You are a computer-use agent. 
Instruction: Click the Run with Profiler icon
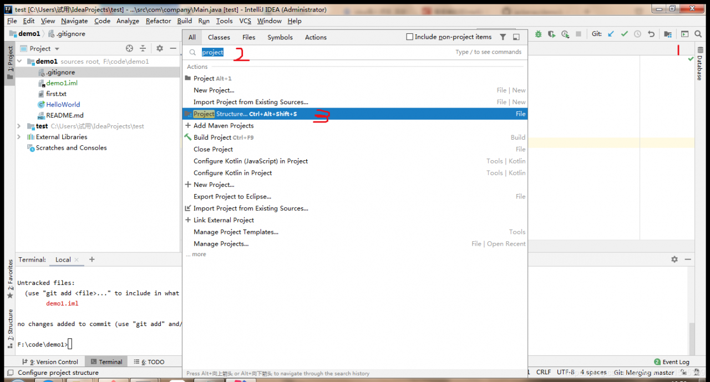[565, 34]
